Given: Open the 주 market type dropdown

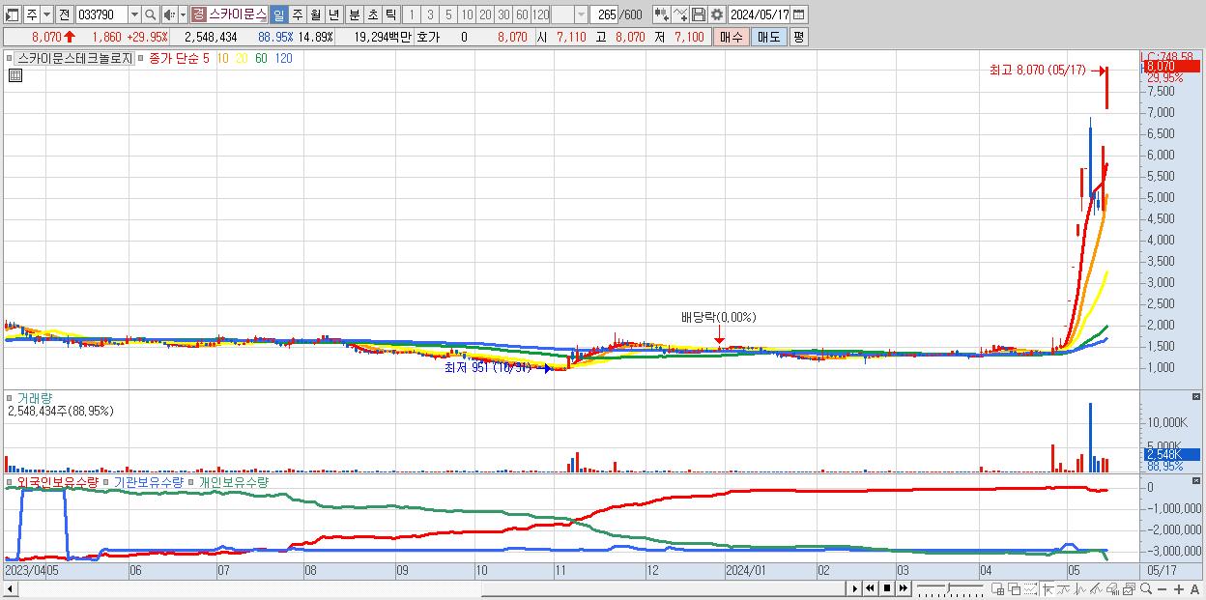Looking at the screenshot, I should click(x=47, y=14).
